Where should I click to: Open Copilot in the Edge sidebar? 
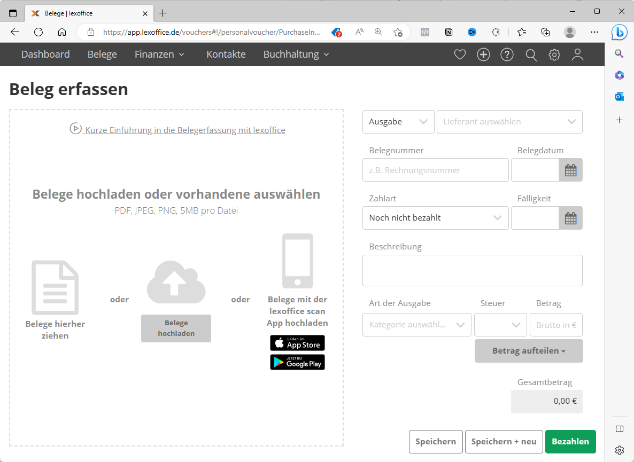coord(619,33)
